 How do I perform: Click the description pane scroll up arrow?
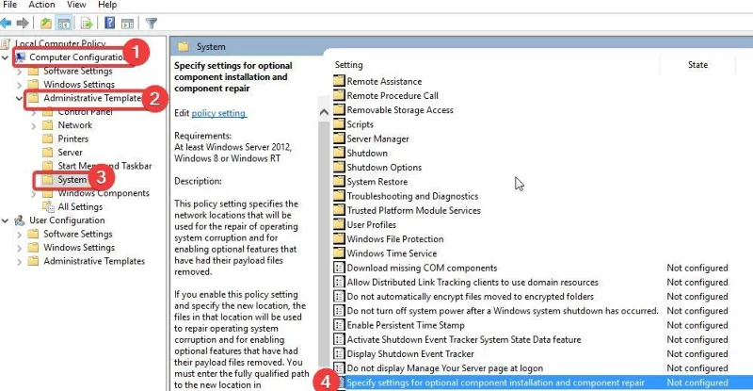click(324, 112)
